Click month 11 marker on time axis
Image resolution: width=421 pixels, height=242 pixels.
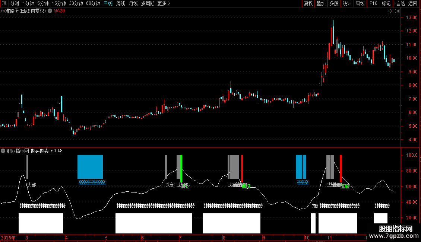[x=329, y=238]
